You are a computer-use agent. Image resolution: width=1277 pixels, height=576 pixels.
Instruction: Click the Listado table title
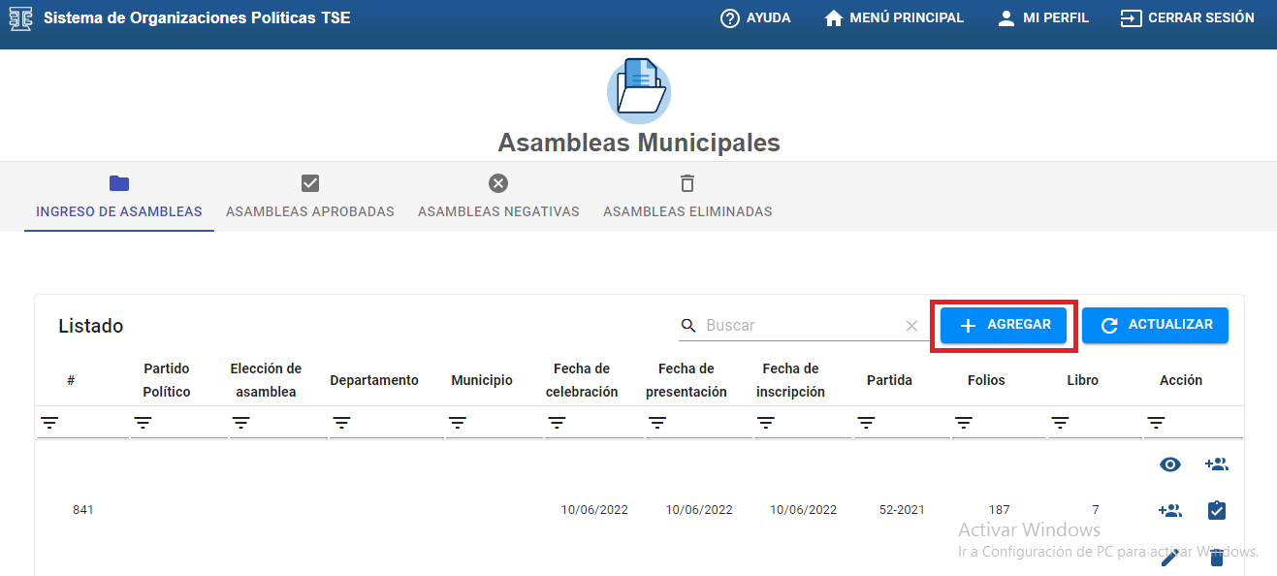(91, 326)
